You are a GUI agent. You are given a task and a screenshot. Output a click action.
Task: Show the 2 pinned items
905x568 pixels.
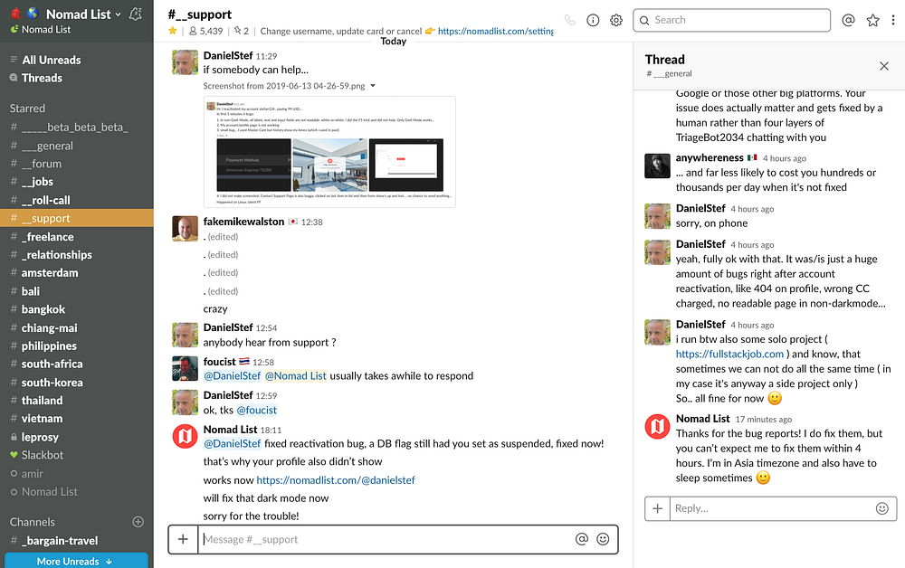tap(242, 31)
